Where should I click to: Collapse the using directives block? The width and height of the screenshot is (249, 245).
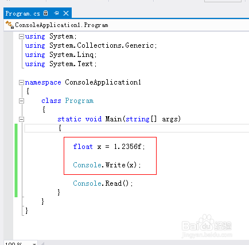(x=21, y=36)
